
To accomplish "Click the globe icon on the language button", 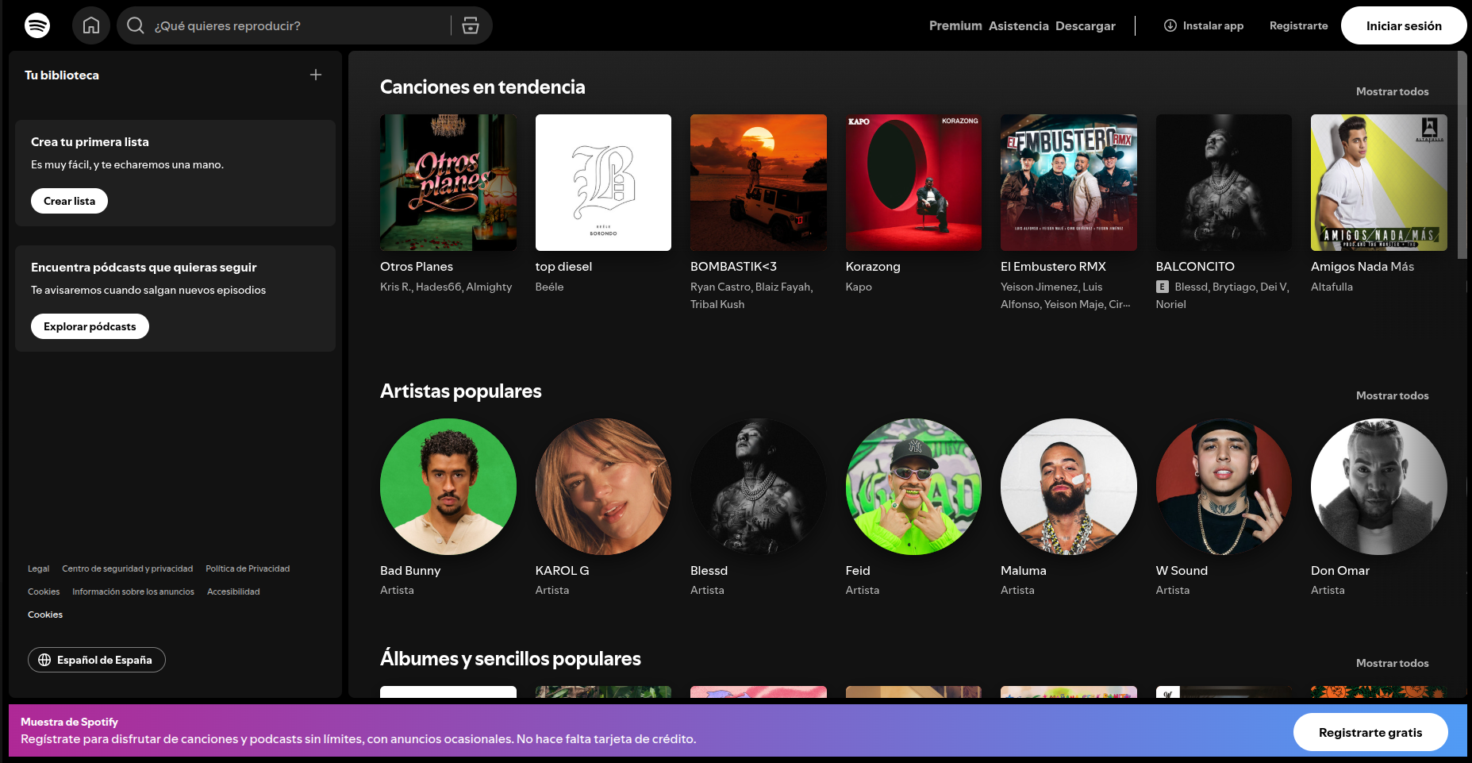I will tap(44, 660).
